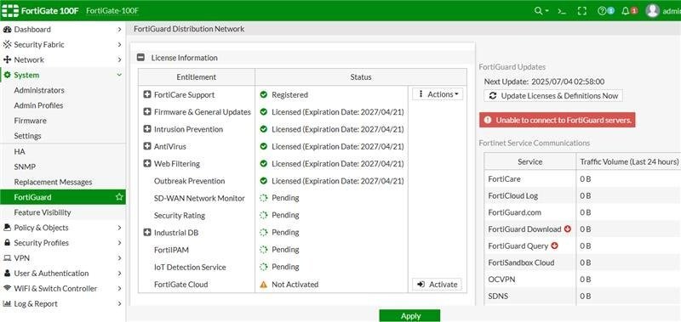Open the notifications bell icon
Viewport: 681px width, 322px height.
(x=626, y=11)
